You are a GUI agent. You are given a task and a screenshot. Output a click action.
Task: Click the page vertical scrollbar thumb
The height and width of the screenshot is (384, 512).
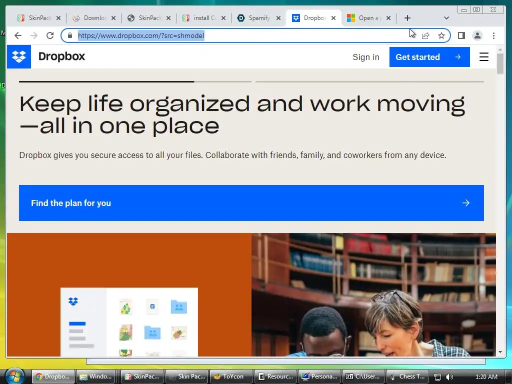(x=500, y=63)
